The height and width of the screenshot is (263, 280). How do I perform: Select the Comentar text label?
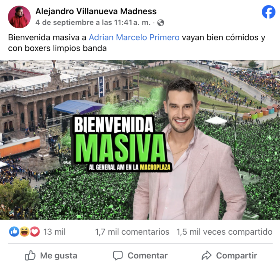click(148, 256)
